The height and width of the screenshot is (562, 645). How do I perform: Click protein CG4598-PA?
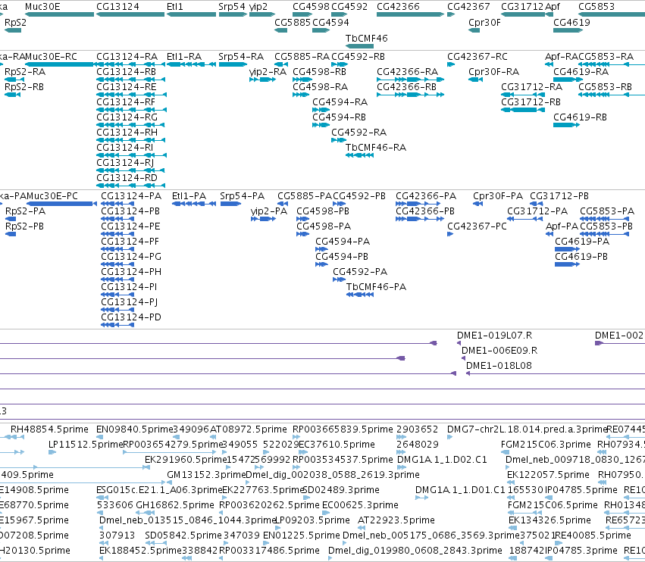tap(324, 226)
